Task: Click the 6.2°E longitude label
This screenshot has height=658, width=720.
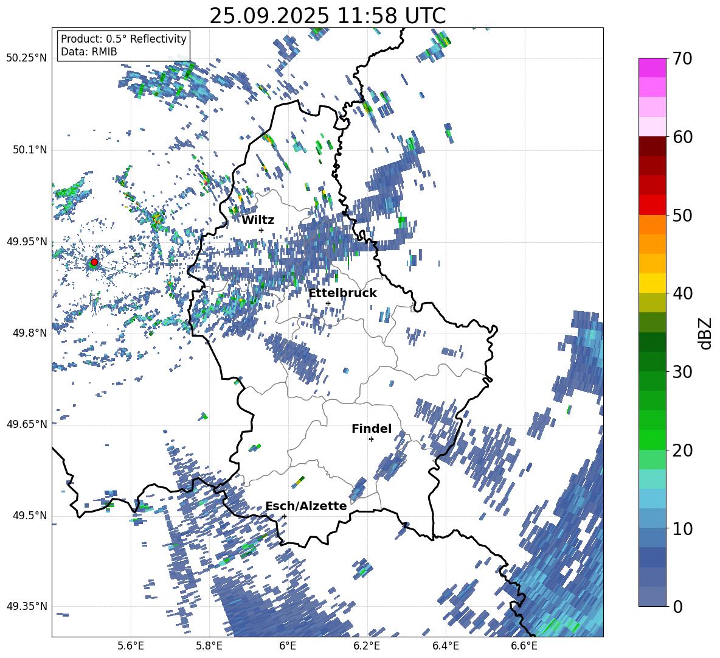Action: [x=367, y=646]
